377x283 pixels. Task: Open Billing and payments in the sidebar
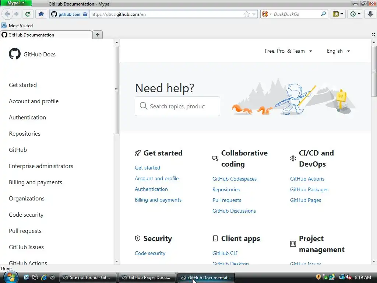[35, 182]
